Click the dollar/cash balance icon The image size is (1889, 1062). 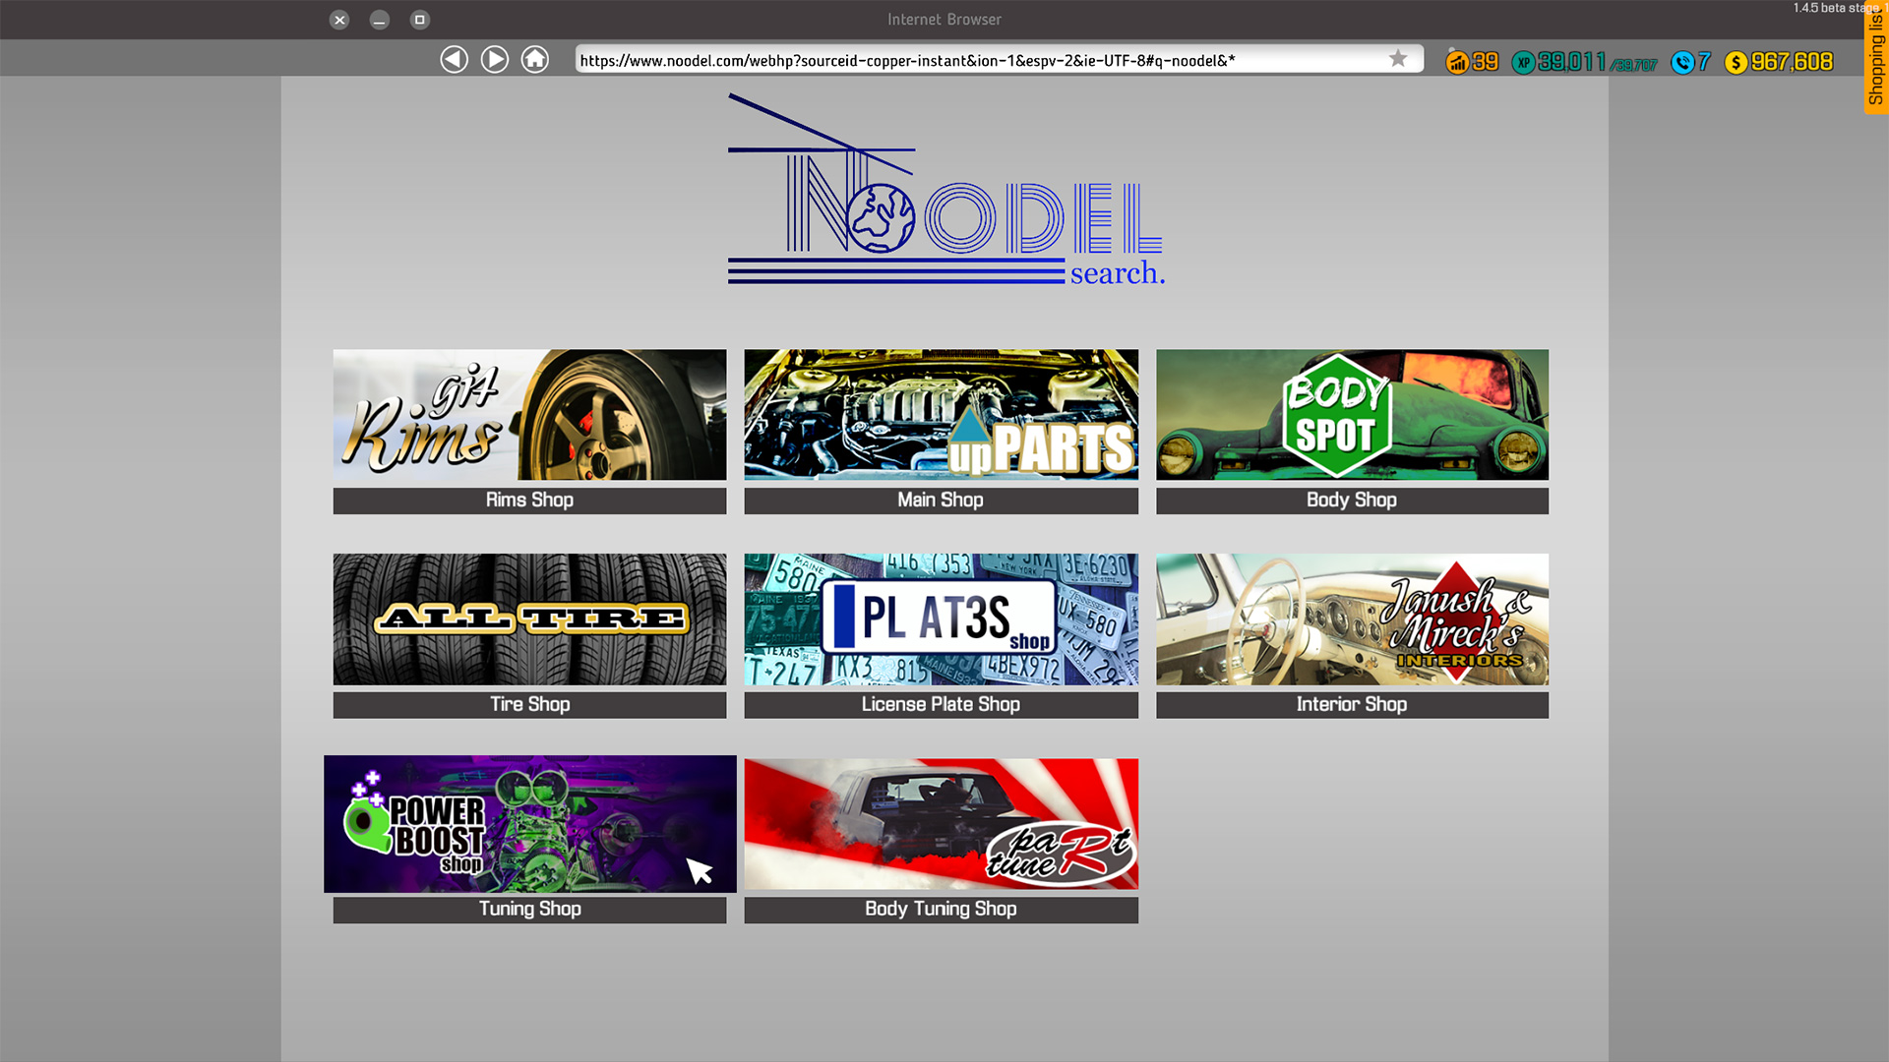point(1737,61)
